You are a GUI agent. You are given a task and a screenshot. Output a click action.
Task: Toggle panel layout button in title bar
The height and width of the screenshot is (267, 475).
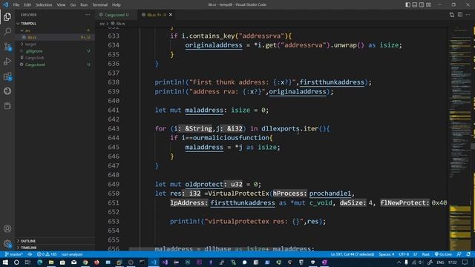tap(415, 5)
